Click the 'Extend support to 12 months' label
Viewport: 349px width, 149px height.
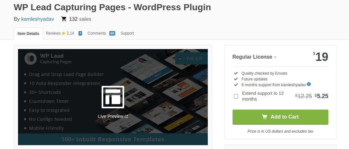click(263, 96)
